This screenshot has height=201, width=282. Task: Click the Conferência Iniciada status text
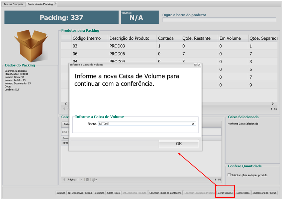[x=16, y=71]
